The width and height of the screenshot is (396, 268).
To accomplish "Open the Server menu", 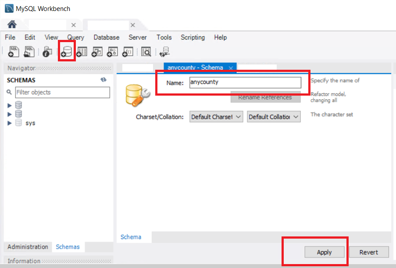I will click(x=138, y=37).
